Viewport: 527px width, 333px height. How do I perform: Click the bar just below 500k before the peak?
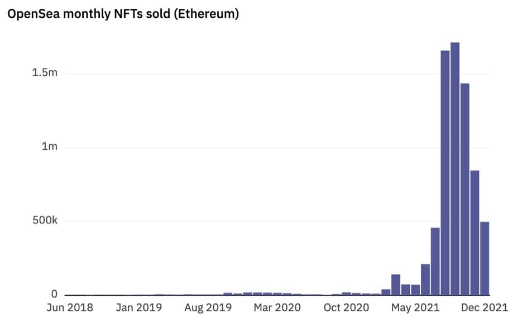435,261
